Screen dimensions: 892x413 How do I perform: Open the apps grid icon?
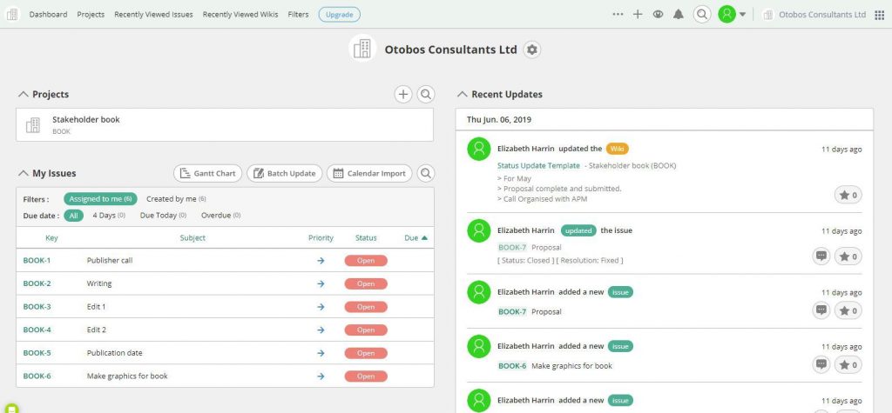coord(880,15)
